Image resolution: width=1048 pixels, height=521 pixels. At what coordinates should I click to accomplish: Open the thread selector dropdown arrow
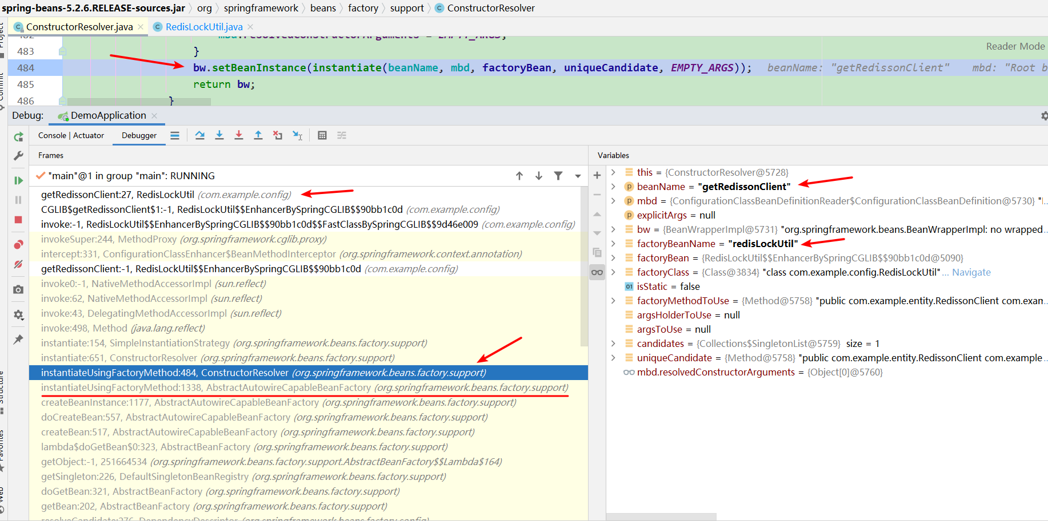578,176
